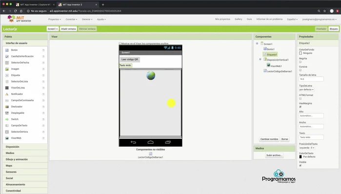This screenshot has height=194, width=341.
Task: Click the Texto property input field
Action: [311, 137]
